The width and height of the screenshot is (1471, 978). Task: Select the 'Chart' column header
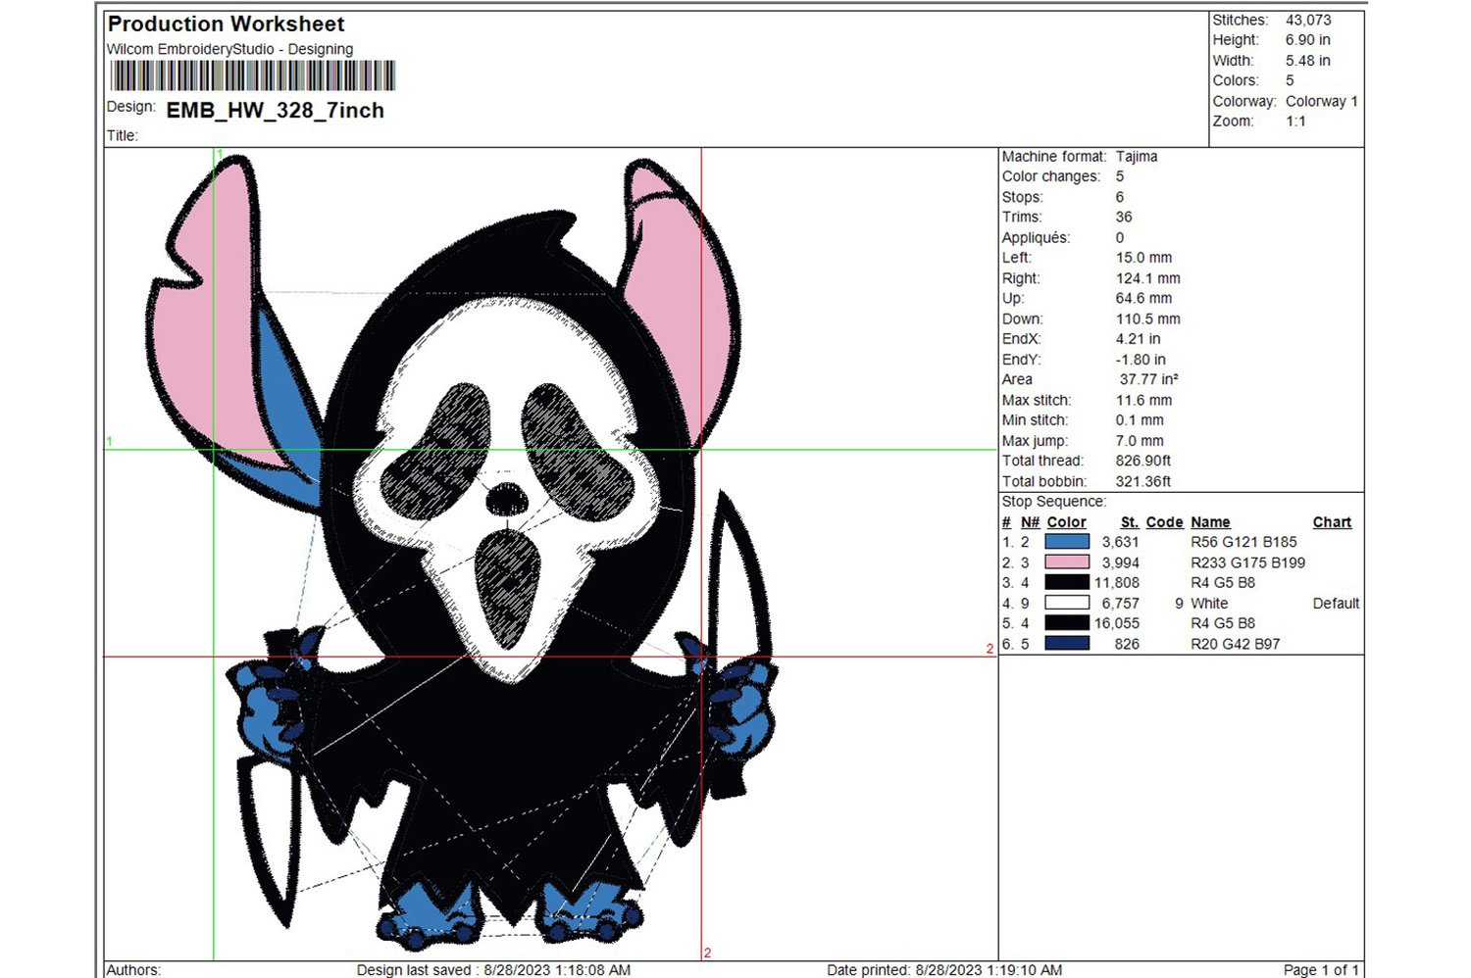click(x=1332, y=522)
